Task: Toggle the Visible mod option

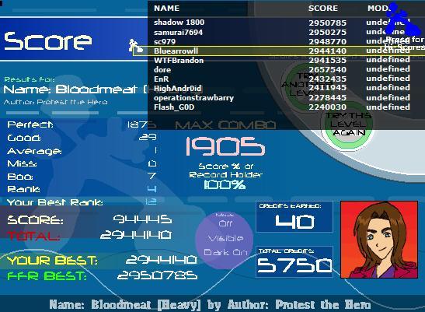Action: coord(225,238)
